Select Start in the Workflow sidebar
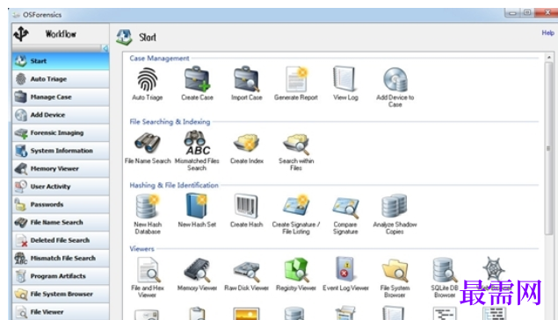558x320 pixels. 61,61
